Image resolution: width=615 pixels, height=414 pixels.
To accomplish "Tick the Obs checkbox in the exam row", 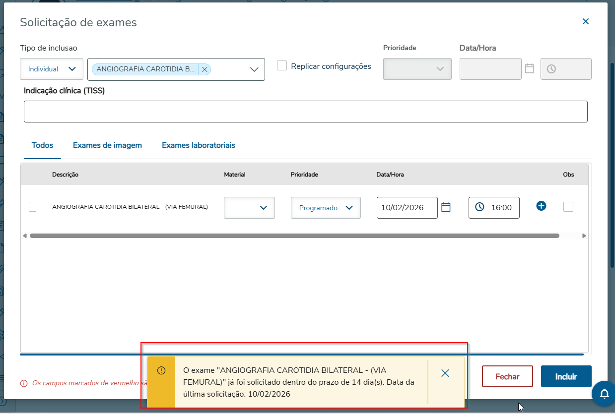I will 568,207.
